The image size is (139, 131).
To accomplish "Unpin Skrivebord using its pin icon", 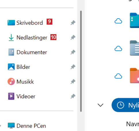I will [73, 23].
